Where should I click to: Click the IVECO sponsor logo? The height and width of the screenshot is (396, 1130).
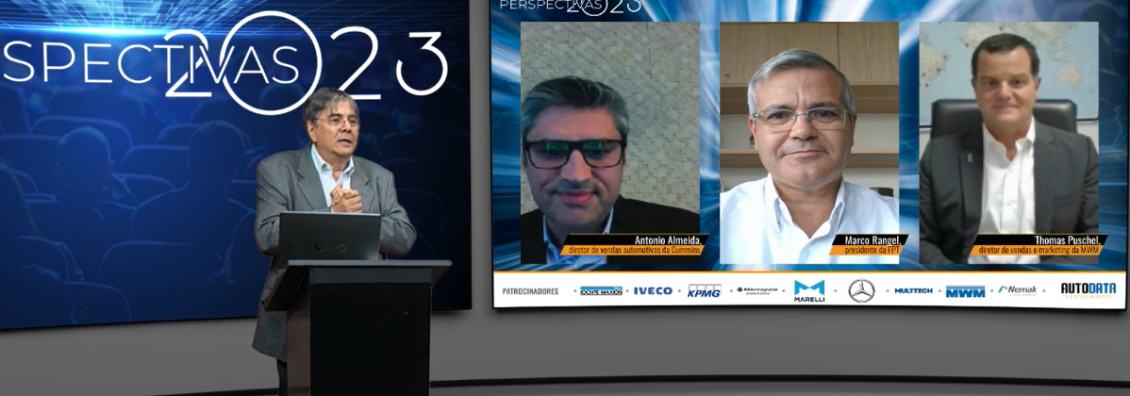click(653, 291)
